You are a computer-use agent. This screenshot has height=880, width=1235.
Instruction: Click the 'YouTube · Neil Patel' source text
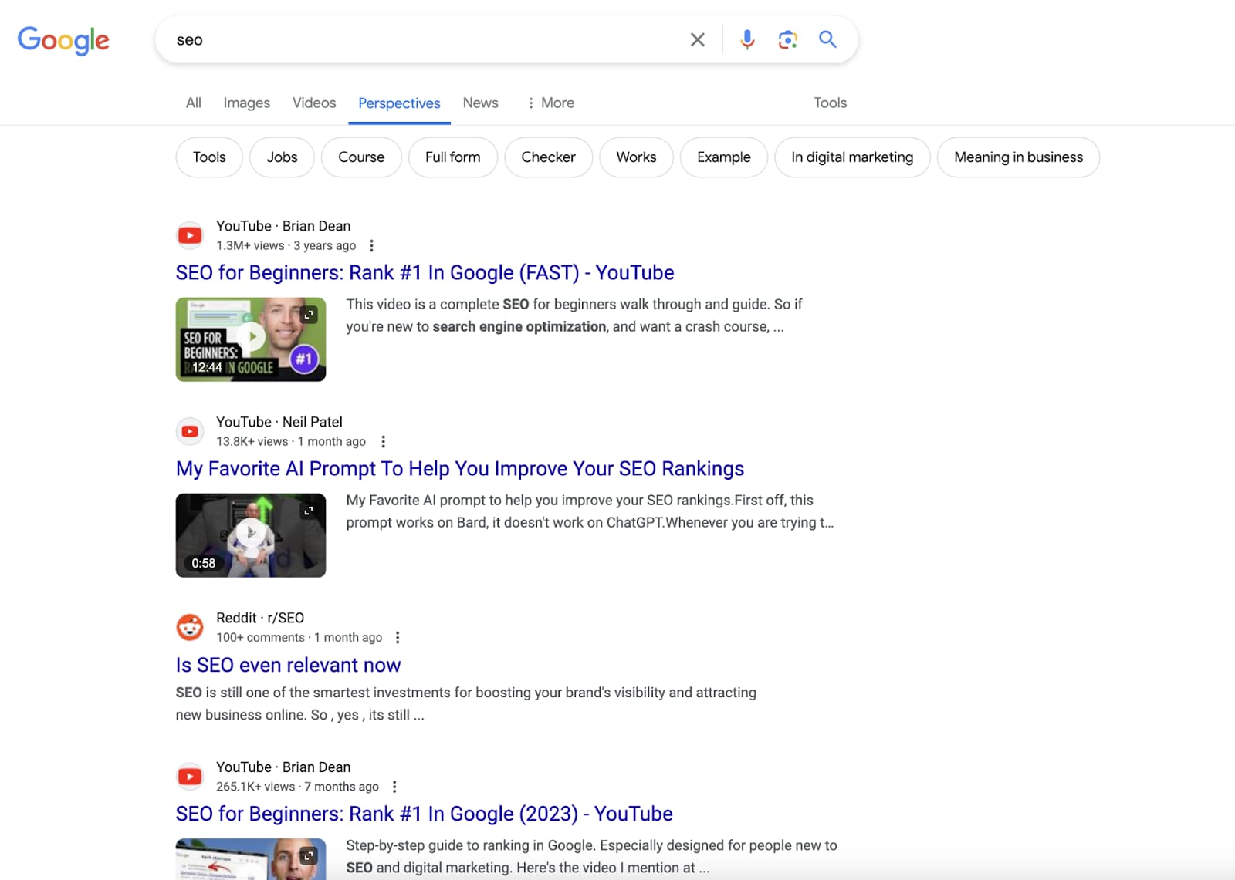pyautogui.click(x=279, y=422)
